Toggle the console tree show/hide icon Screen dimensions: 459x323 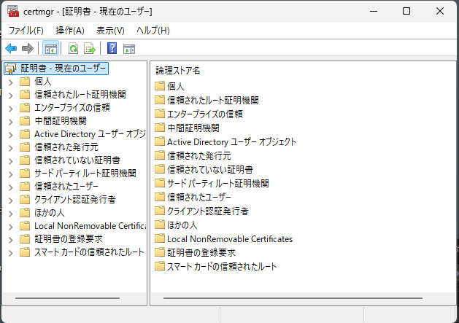point(51,49)
